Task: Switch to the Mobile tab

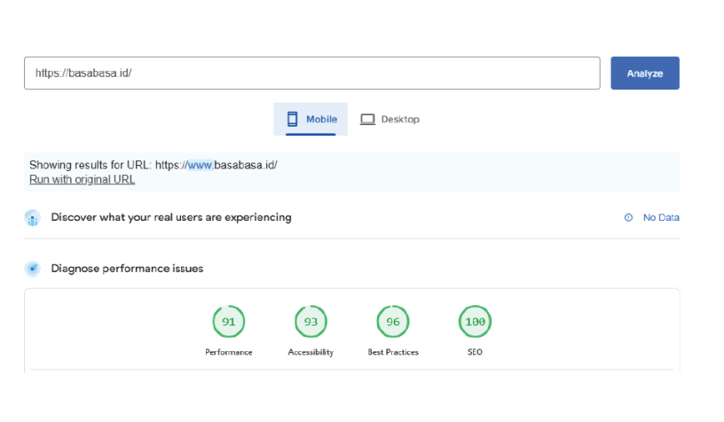Action: click(311, 120)
